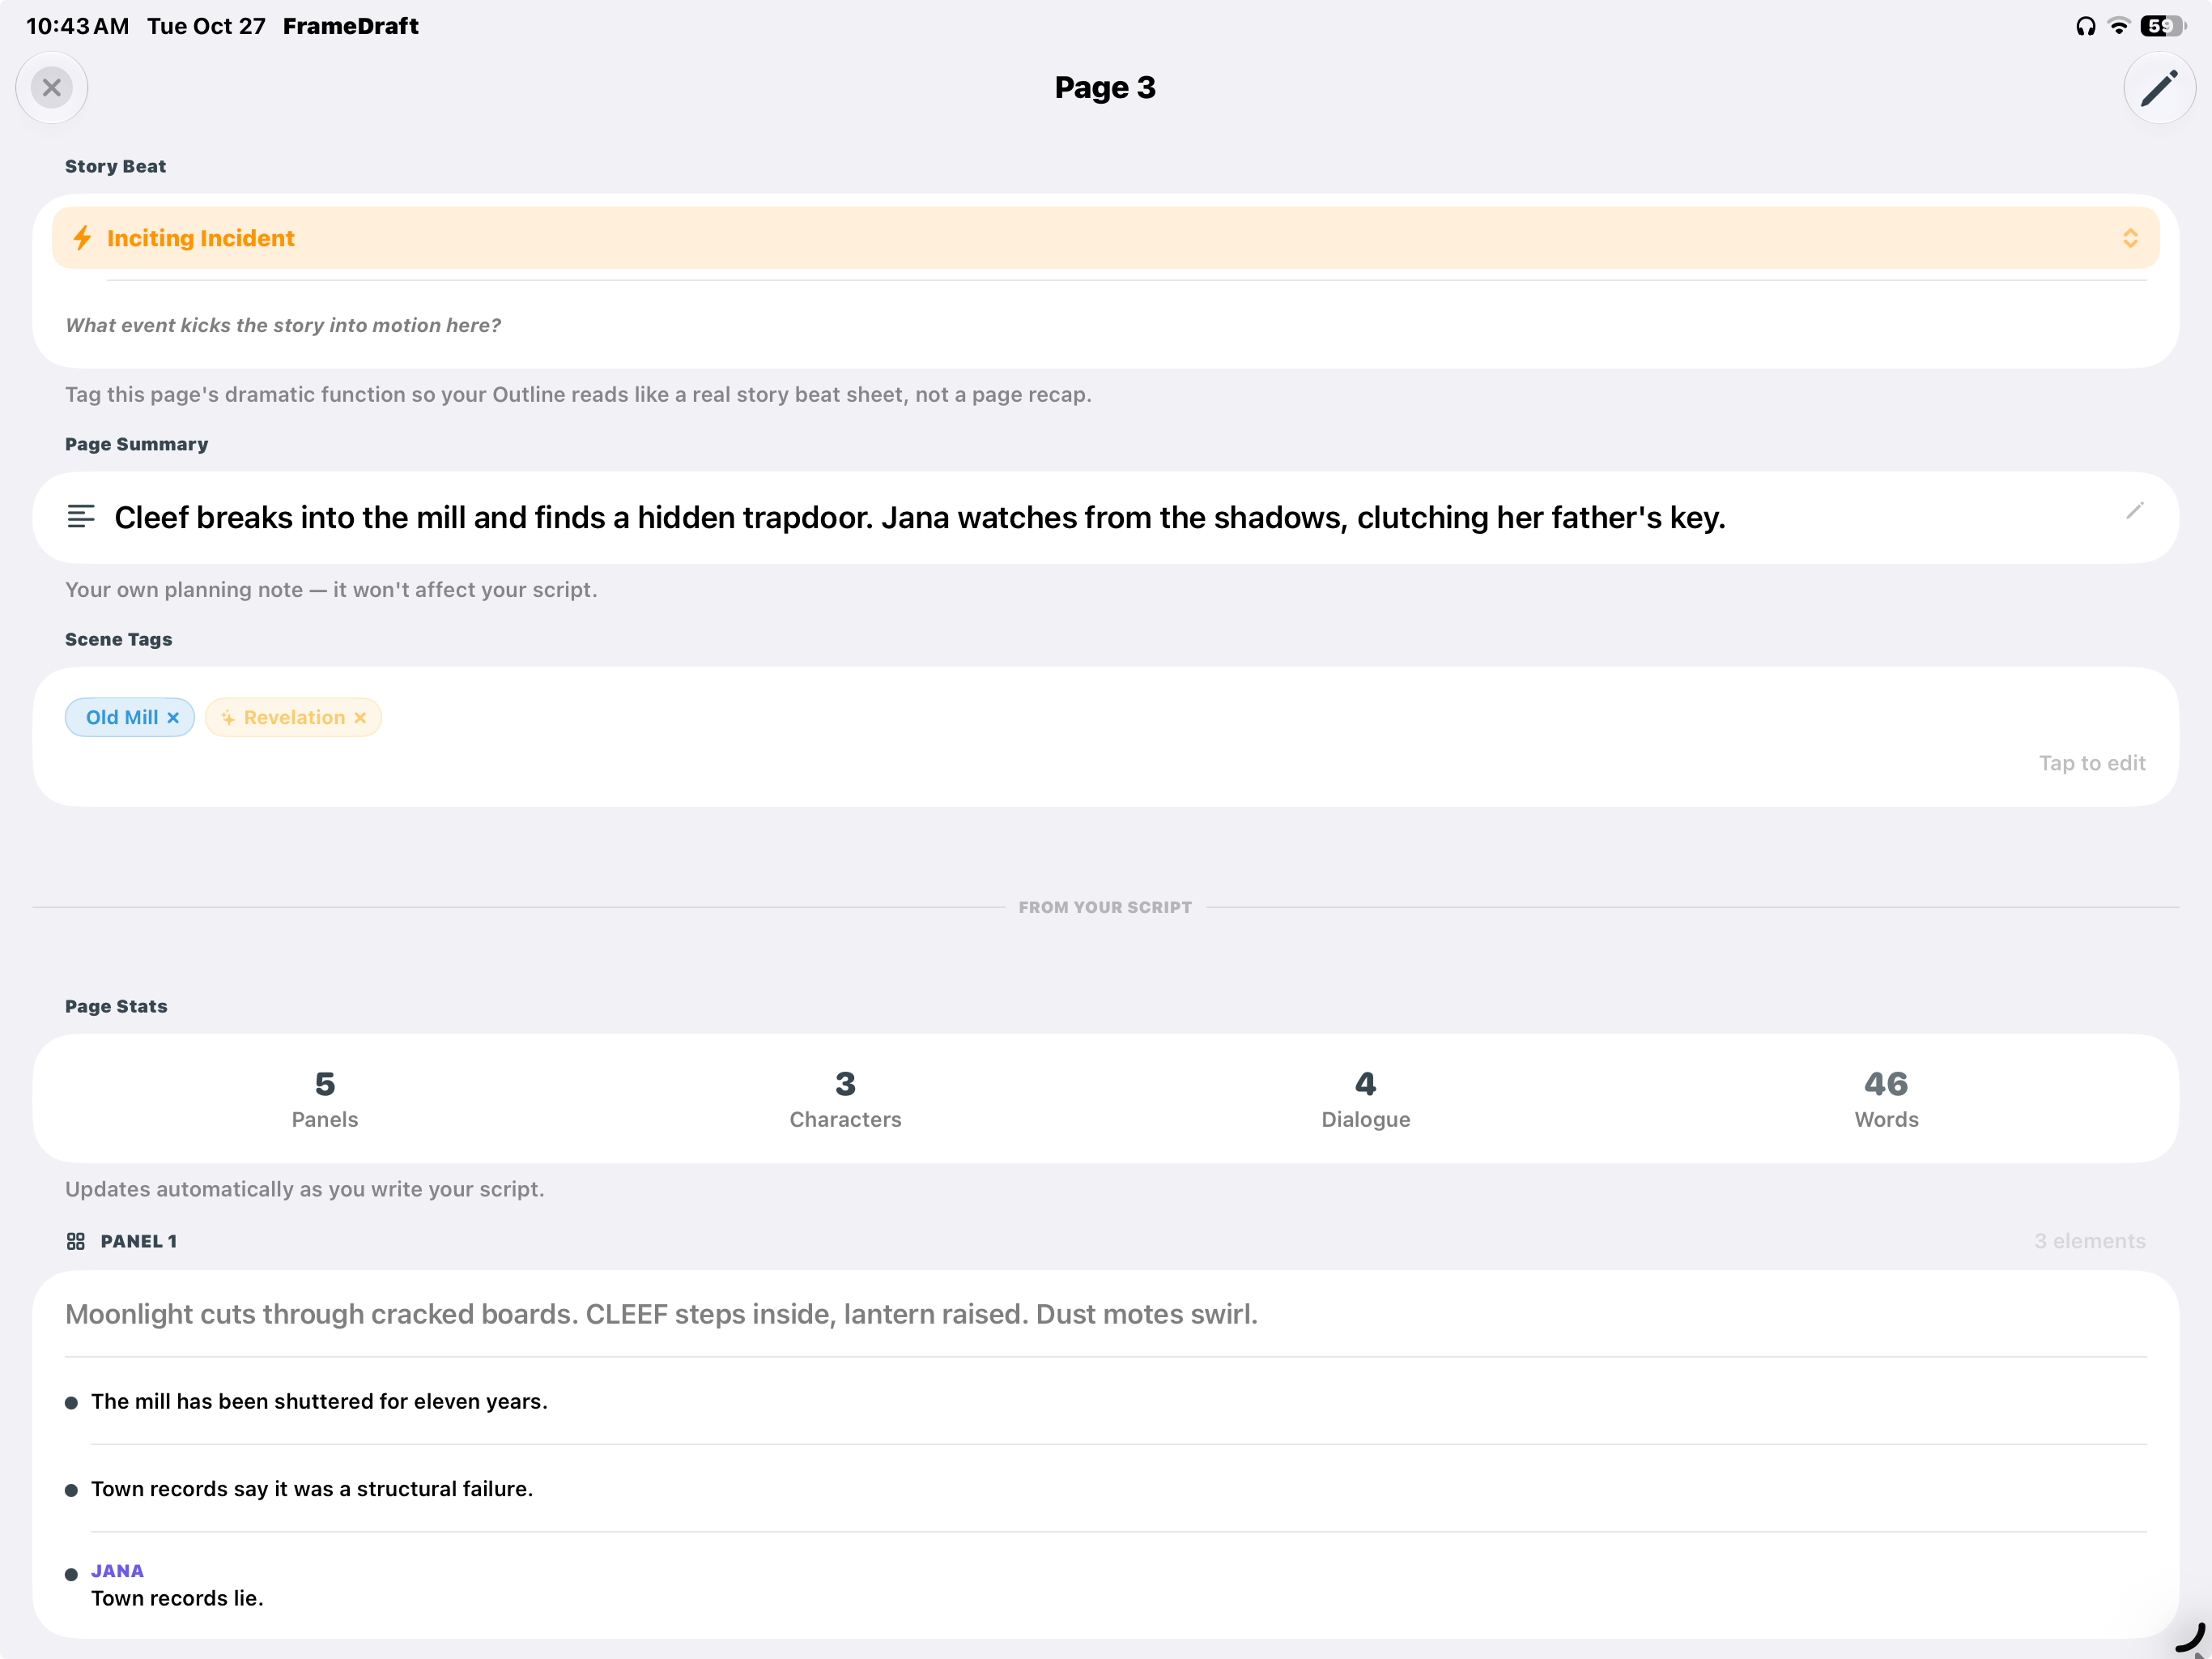This screenshot has height=1659, width=2212.
Task: Select the Old Mill scene tag
Action: (x=130, y=718)
